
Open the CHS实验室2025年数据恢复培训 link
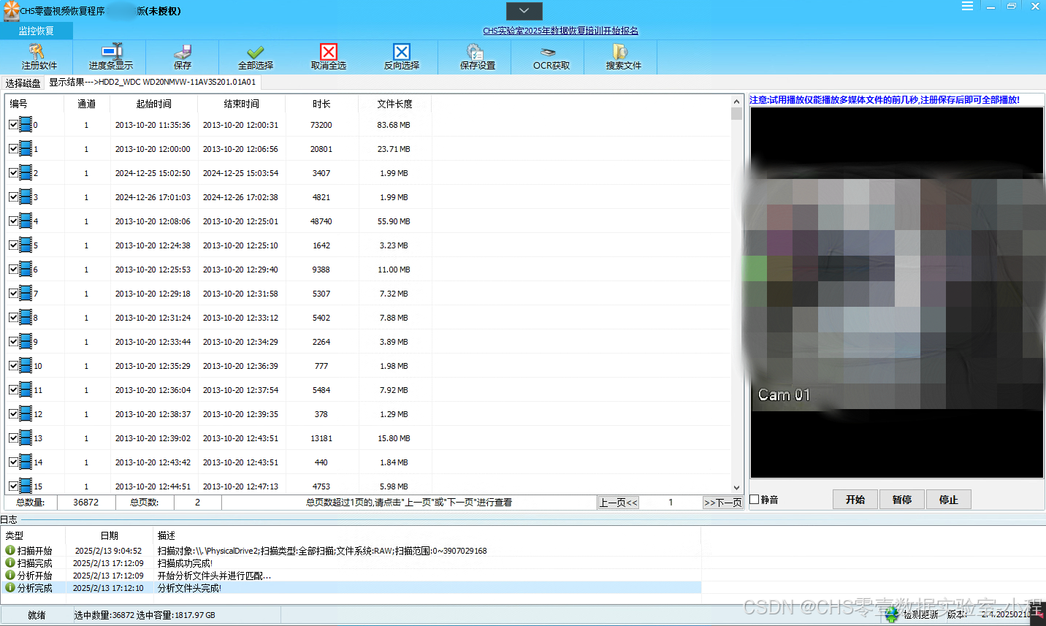560,31
